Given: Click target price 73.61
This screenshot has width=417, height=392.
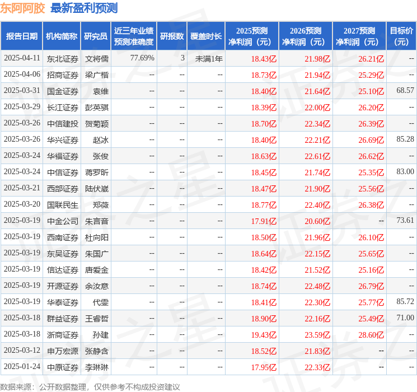Looking at the screenshot, I should pos(405,220).
